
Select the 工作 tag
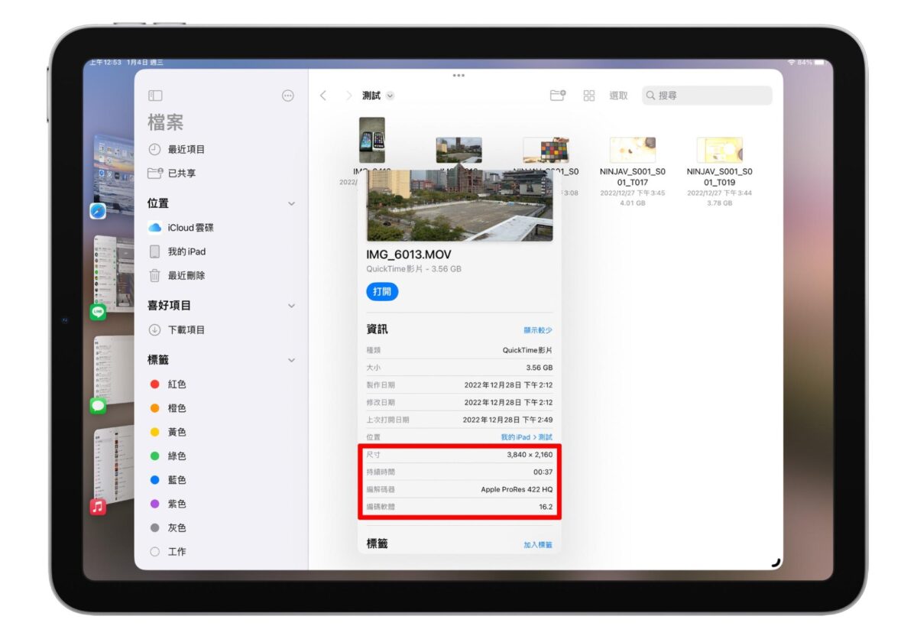(169, 552)
